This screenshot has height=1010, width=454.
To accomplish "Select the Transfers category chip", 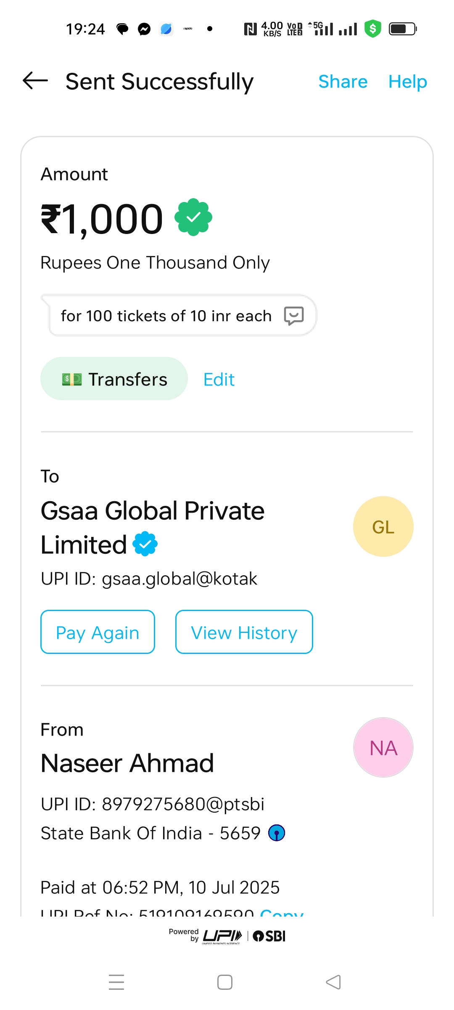I will click(x=114, y=379).
